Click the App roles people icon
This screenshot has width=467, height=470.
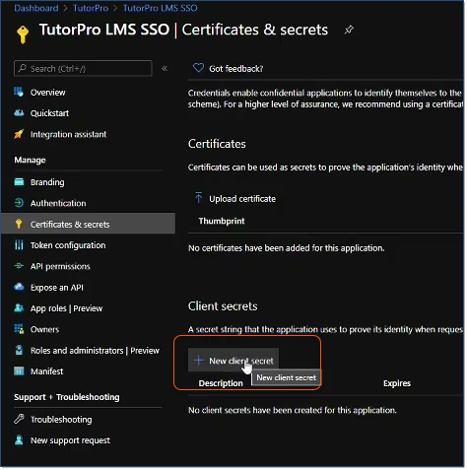click(x=19, y=308)
